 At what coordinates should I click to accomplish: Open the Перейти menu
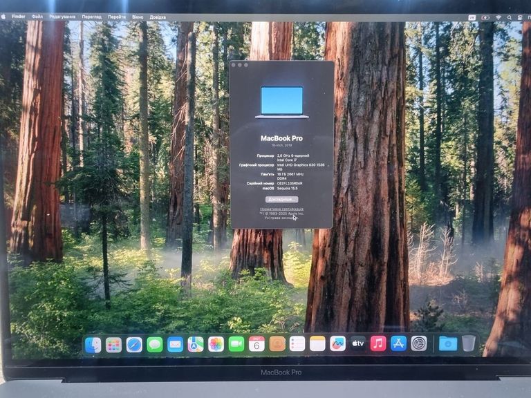coord(116,17)
